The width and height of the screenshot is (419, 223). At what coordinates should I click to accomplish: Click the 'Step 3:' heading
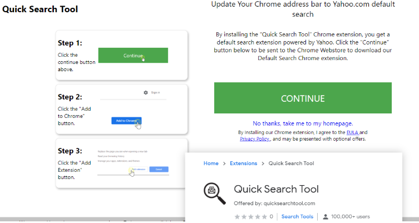pos(70,151)
